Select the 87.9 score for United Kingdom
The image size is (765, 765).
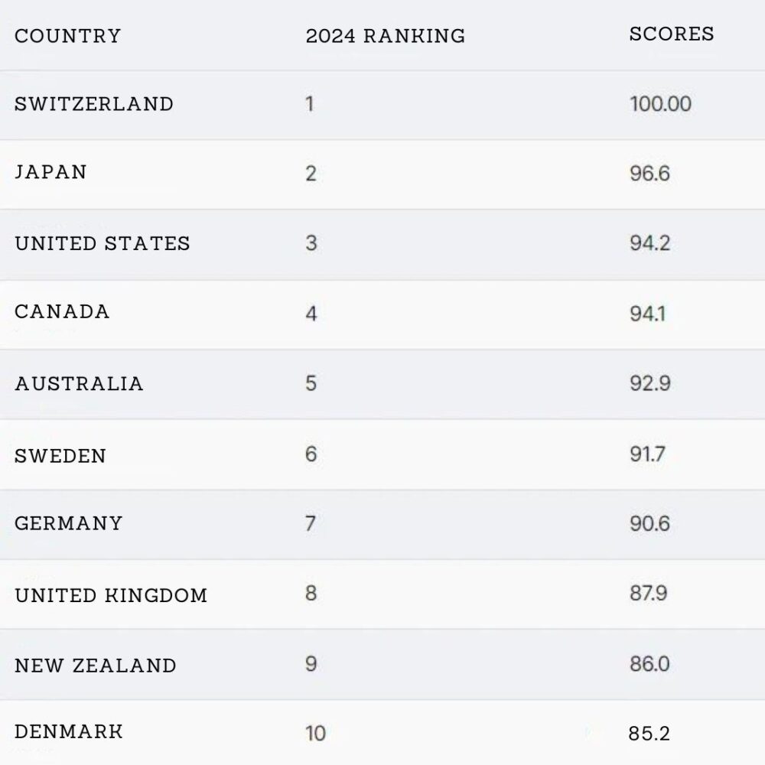tap(649, 594)
